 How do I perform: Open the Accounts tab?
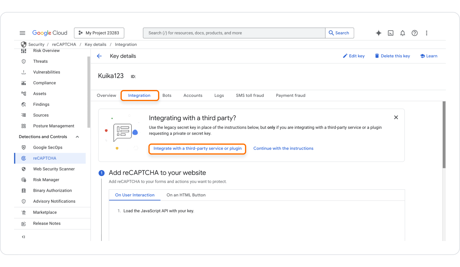pos(193,95)
